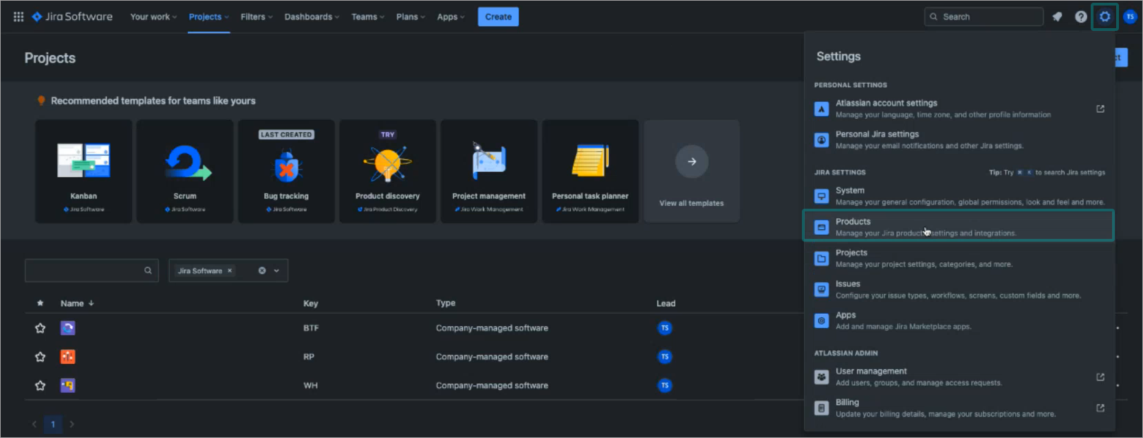Viewport: 1143px width, 438px height.
Task: Open the notifications icon in top bar
Action: tap(1057, 16)
